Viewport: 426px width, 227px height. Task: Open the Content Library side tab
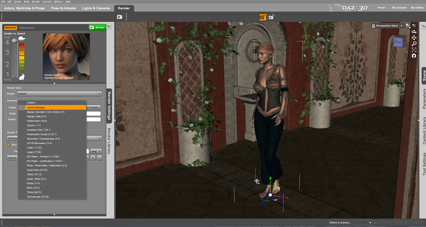(424, 131)
